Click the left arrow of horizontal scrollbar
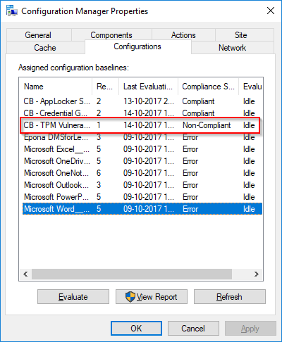 [x=25, y=274]
